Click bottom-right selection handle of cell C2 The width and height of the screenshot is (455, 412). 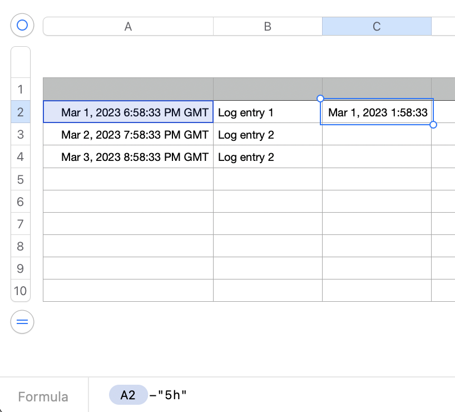click(x=433, y=125)
